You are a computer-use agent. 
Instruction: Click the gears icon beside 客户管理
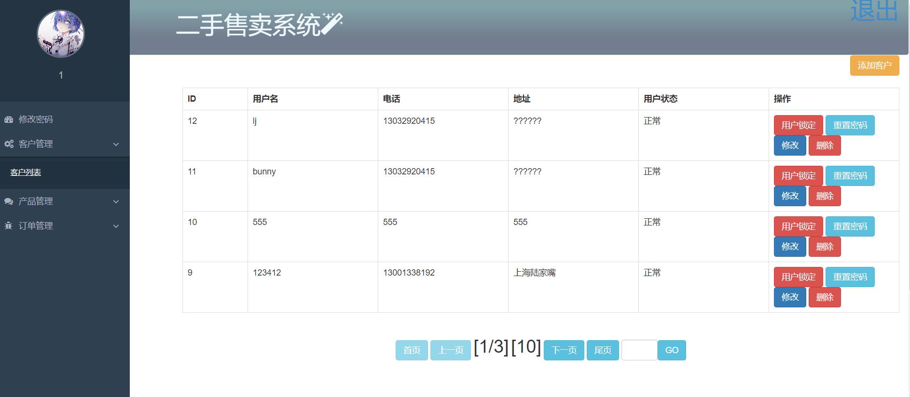(9, 144)
